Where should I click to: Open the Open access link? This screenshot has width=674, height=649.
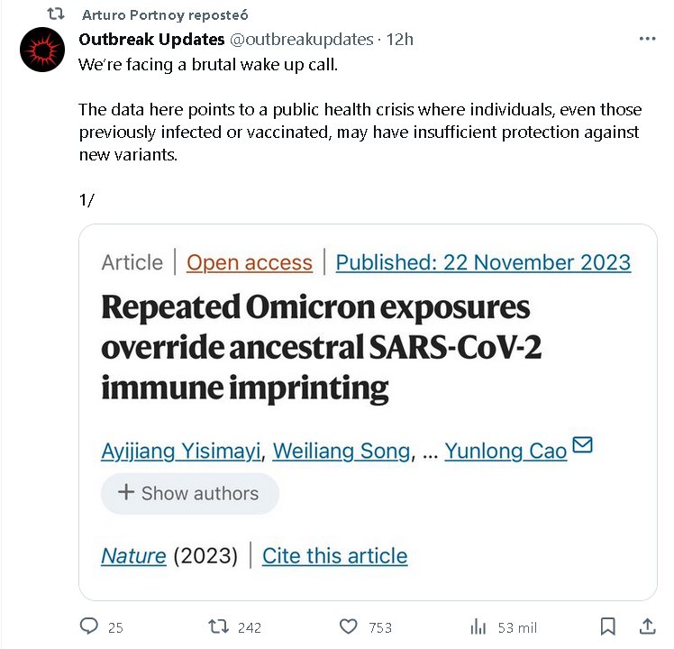[250, 262]
